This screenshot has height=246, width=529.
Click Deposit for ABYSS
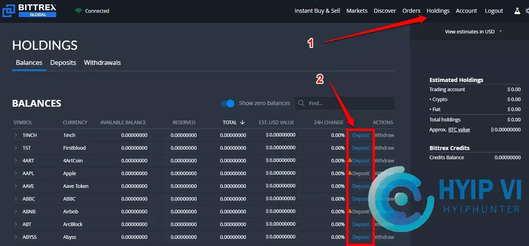(361, 237)
